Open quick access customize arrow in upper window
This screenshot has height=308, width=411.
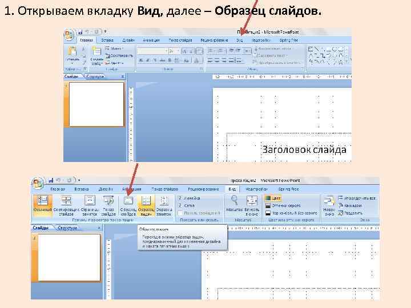[x=105, y=32]
